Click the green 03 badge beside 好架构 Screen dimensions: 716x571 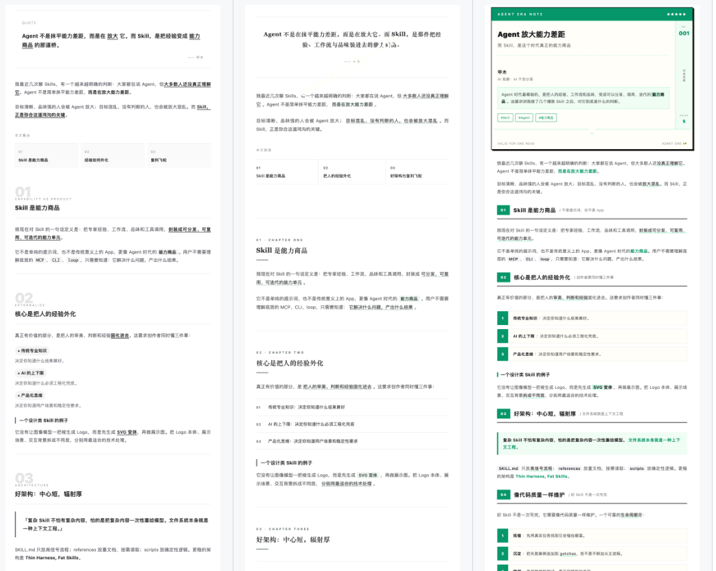(x=503, y=414)
